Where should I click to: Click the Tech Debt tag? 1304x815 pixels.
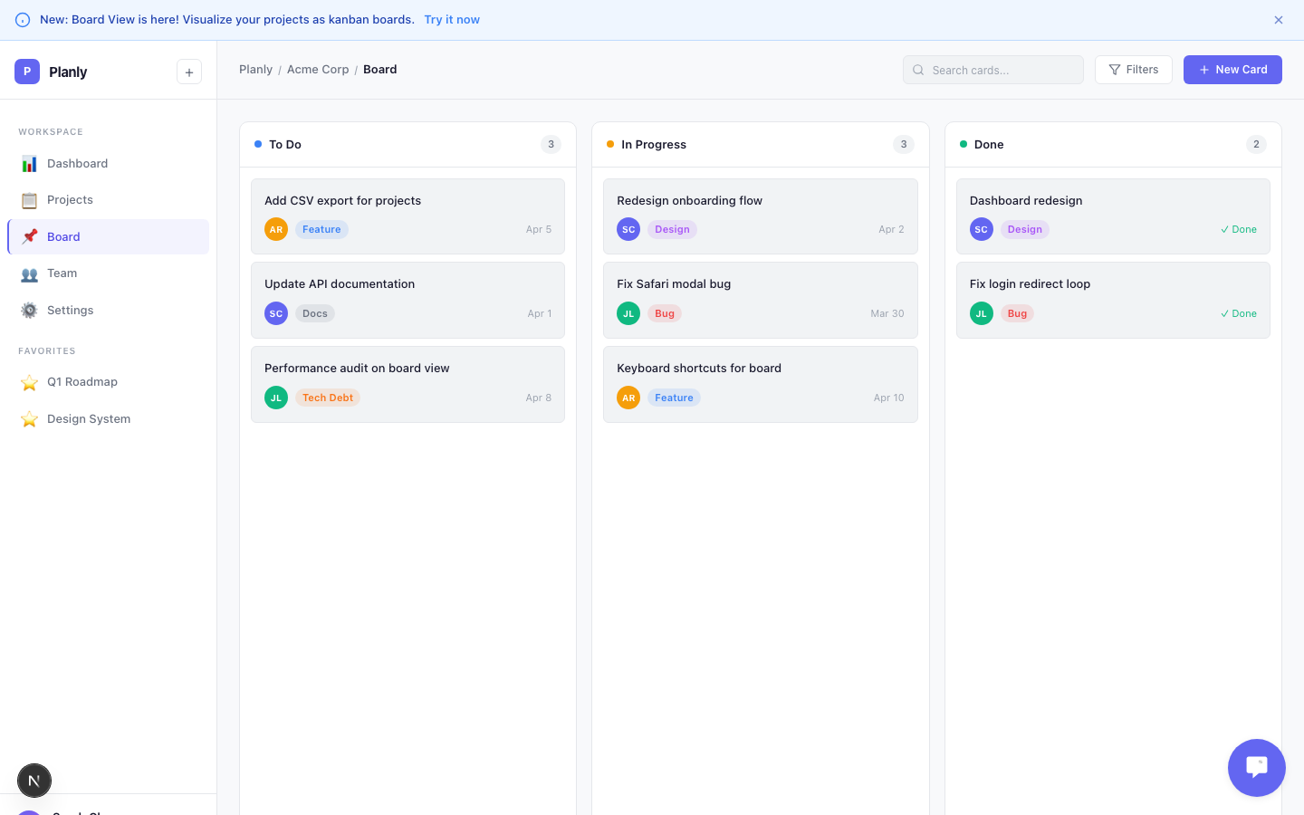328,398
